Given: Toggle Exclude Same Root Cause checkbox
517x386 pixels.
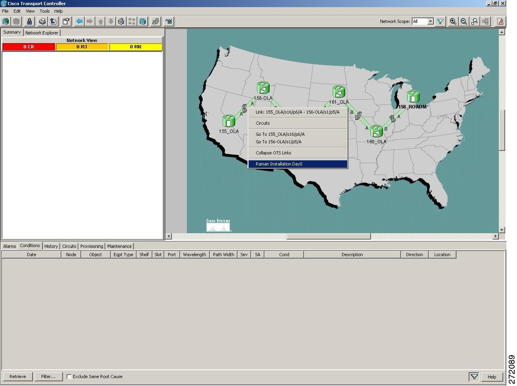Looking at the screenshot, I should click(x=69, y=376).
